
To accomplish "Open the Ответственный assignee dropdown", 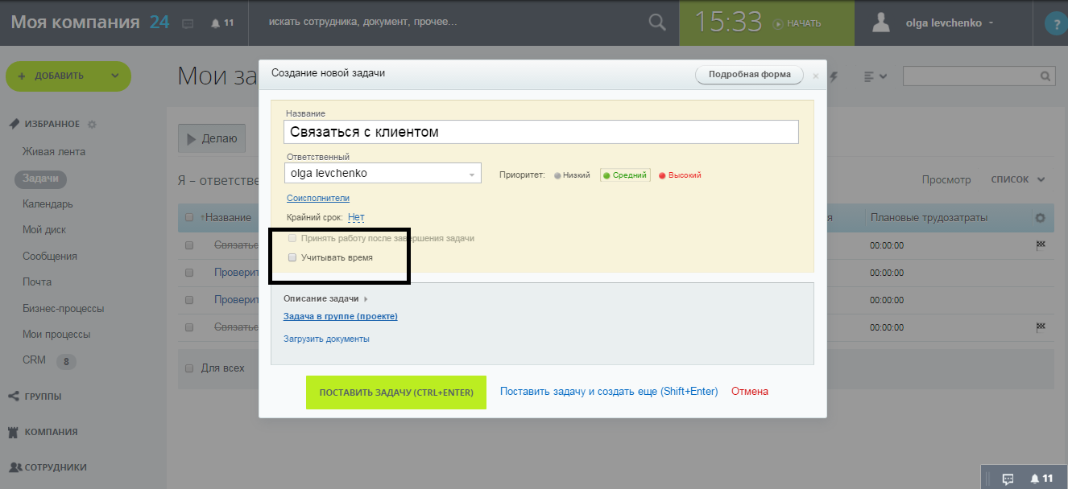I will click(471, 172).
